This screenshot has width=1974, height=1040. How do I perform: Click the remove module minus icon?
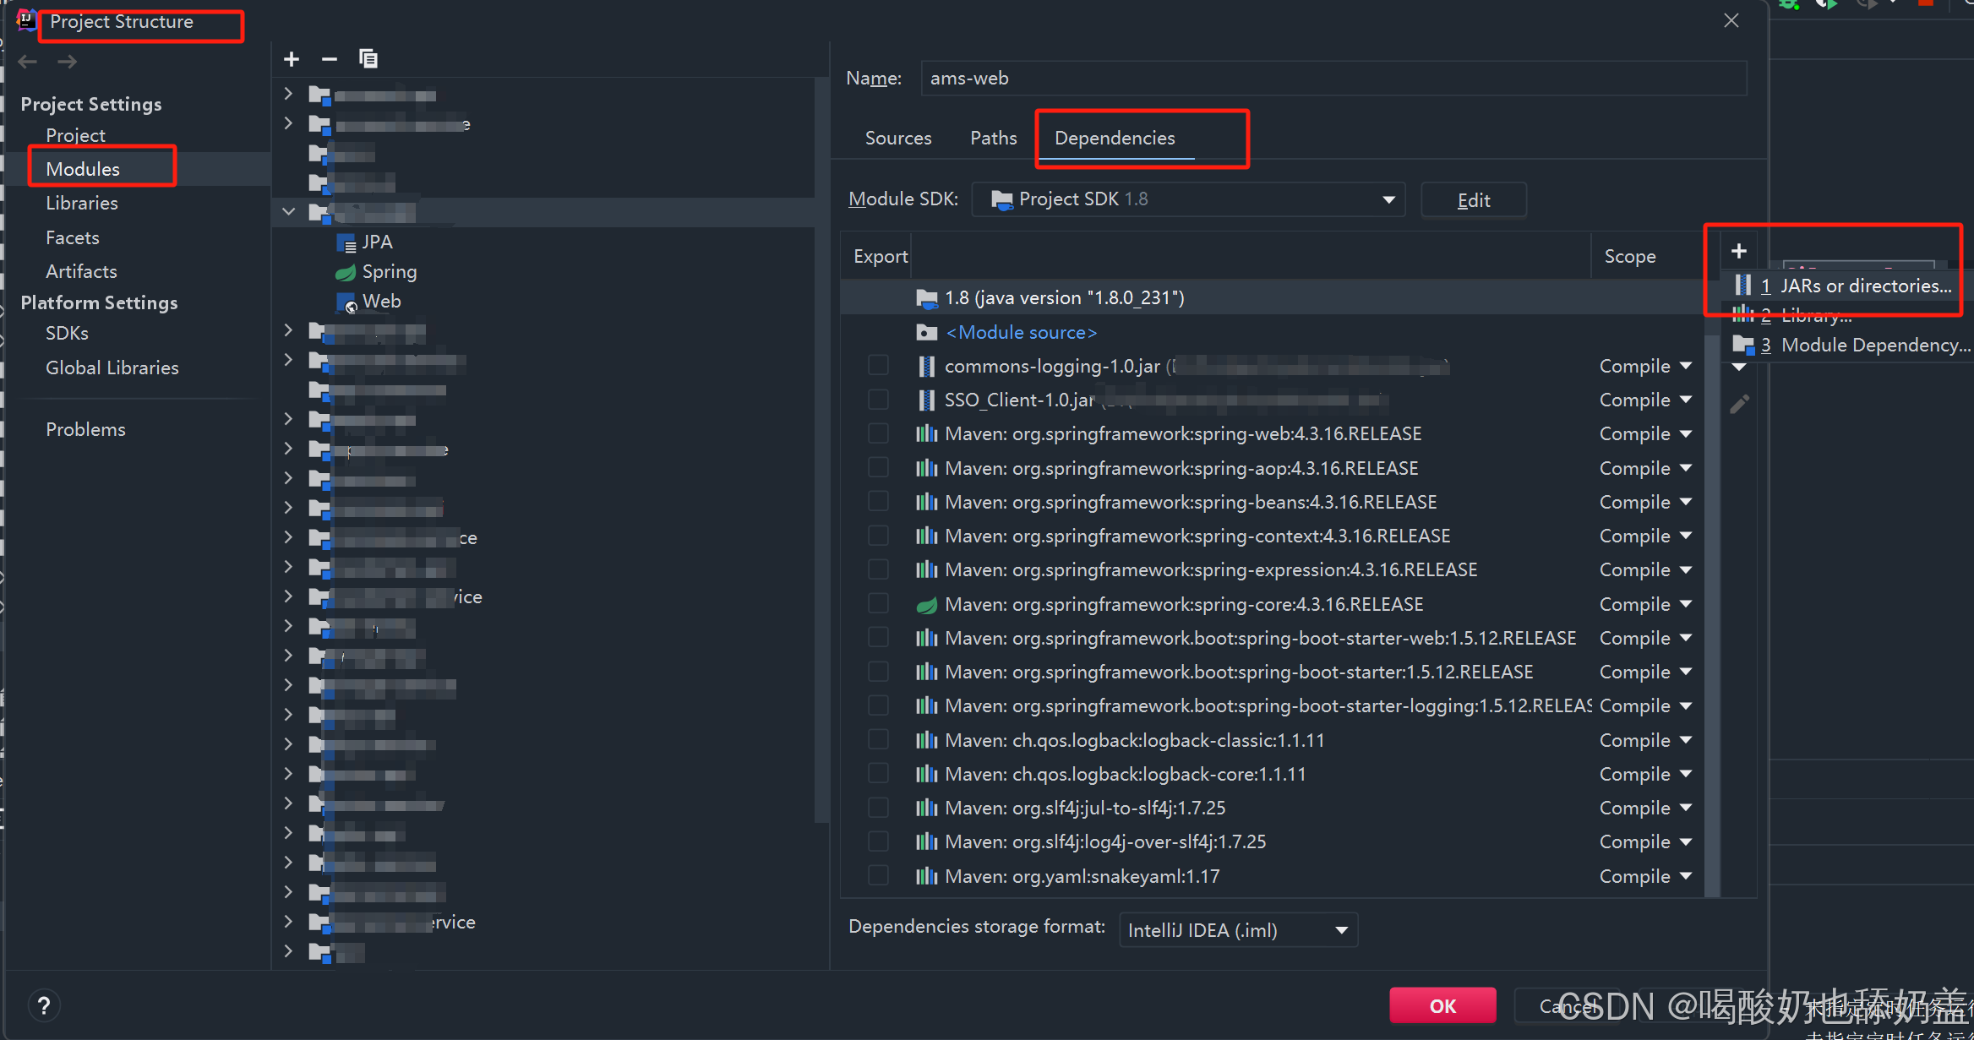click(330, 59)
